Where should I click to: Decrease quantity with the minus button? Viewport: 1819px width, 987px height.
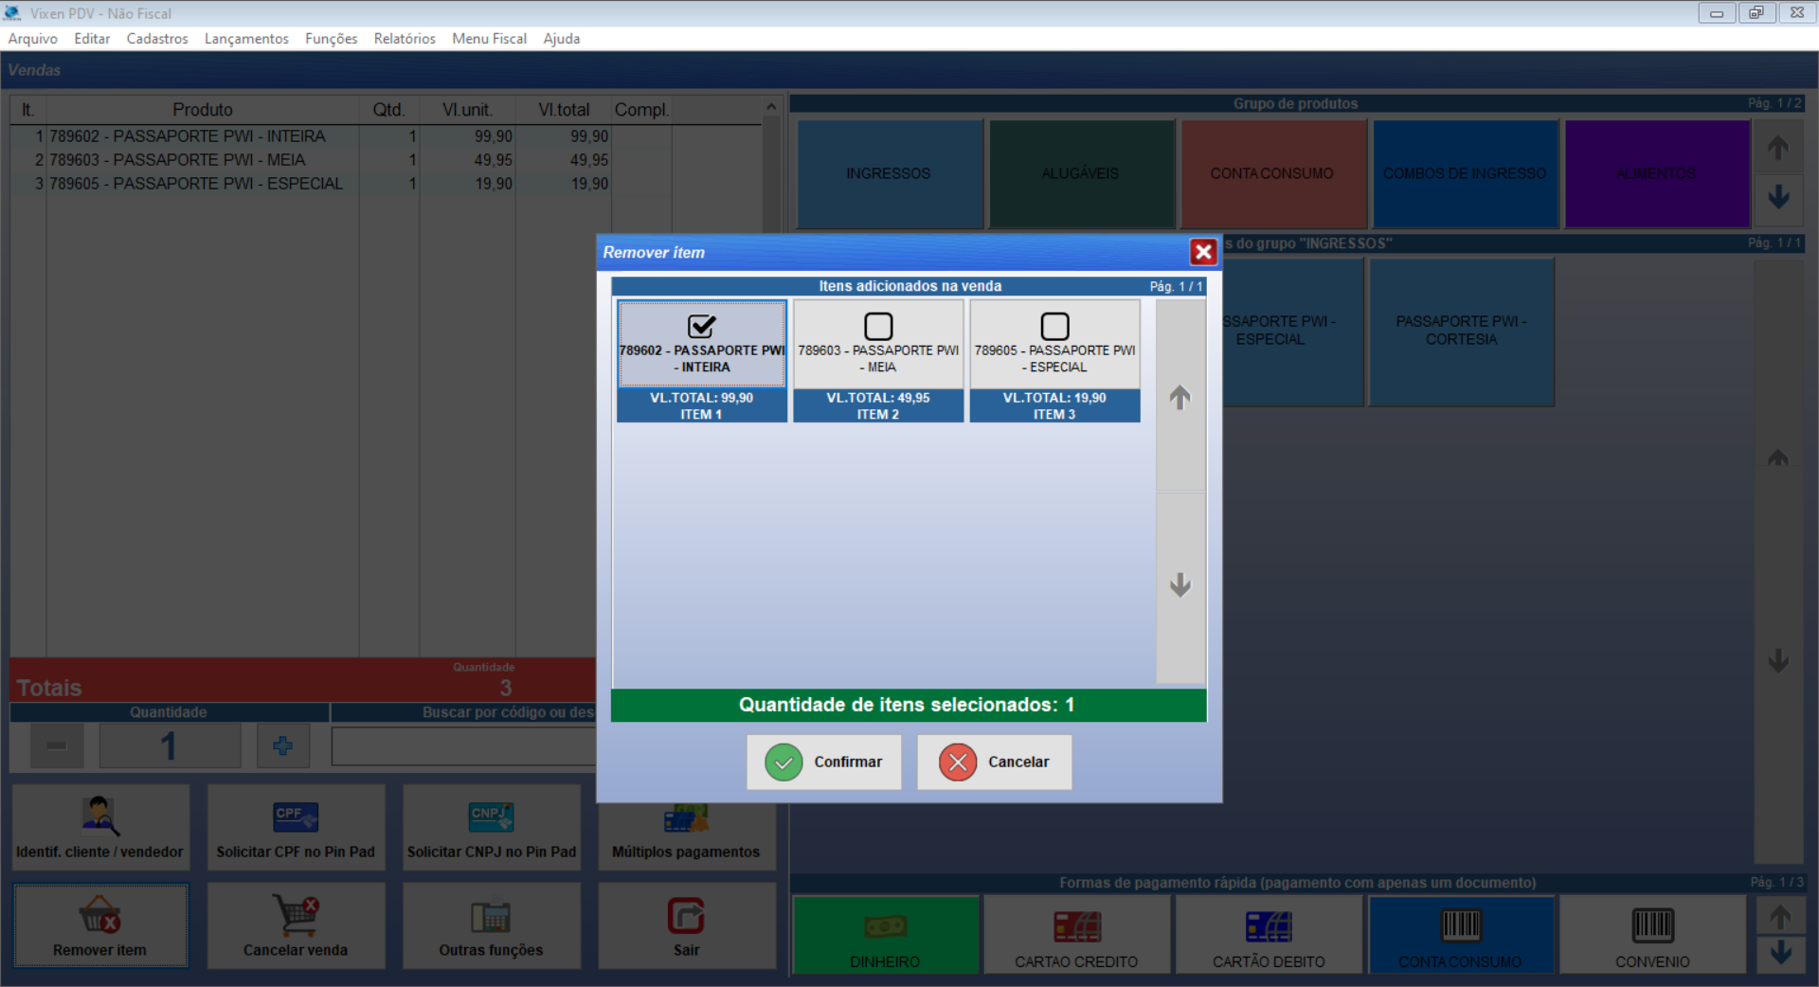coord(57,745)
